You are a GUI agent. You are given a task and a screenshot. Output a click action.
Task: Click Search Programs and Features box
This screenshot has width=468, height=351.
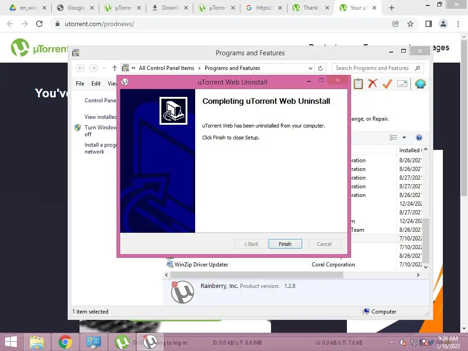click(378, 68)
